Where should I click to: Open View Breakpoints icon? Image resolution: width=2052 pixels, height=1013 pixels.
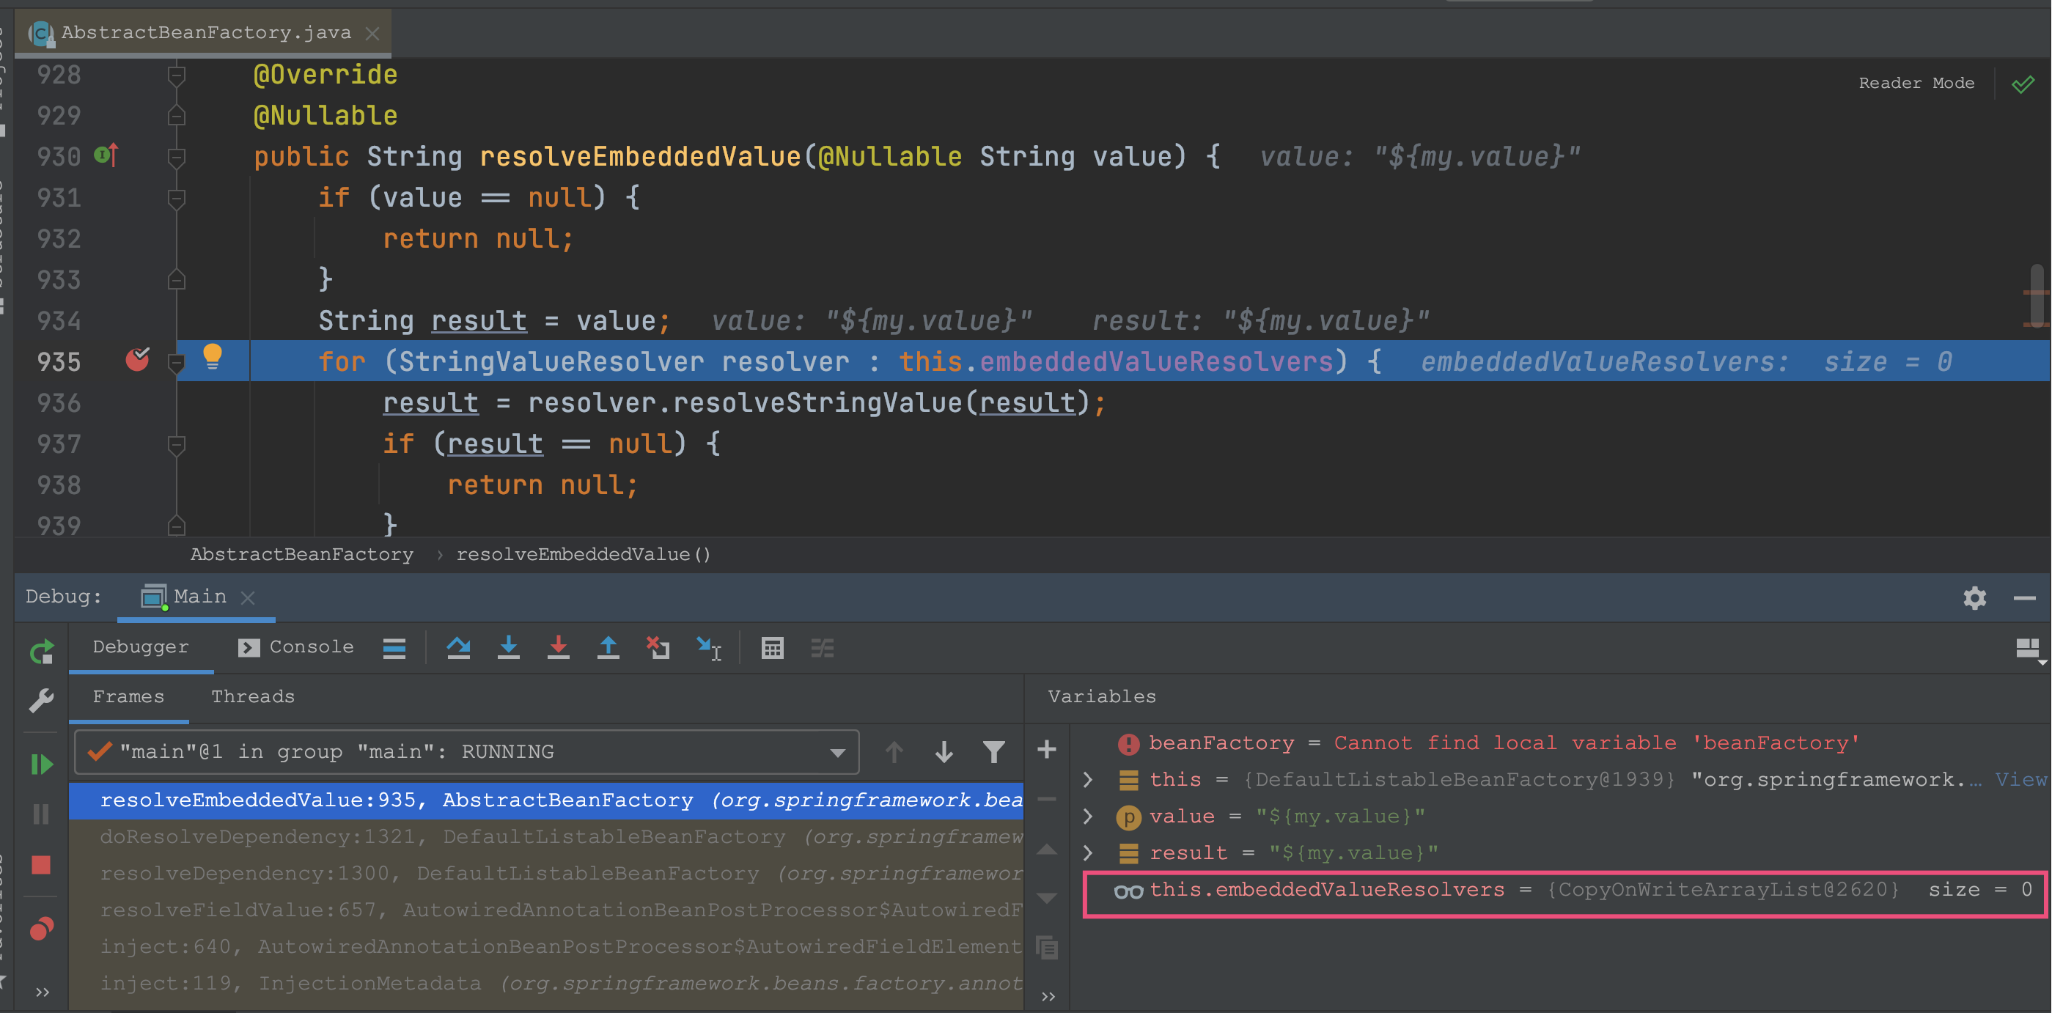42,929
